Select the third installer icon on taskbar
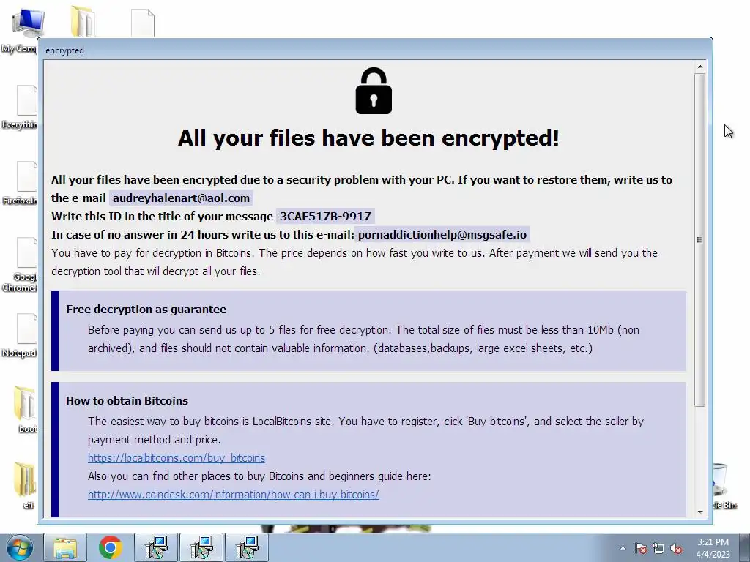Image resolution: width=750 pixels, height=562 pixels. [x=247, y=547]
